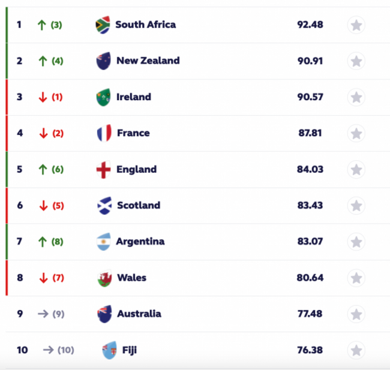Mark England as favourite via star

356,170
